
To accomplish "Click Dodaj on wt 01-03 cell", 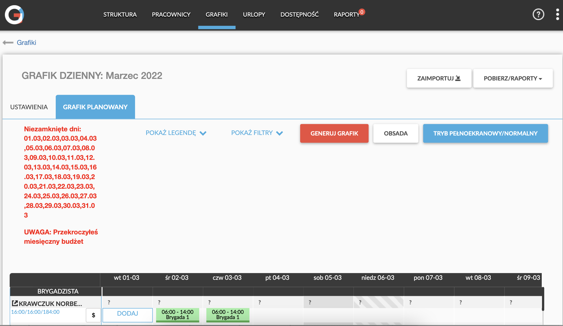I will 128,314.
